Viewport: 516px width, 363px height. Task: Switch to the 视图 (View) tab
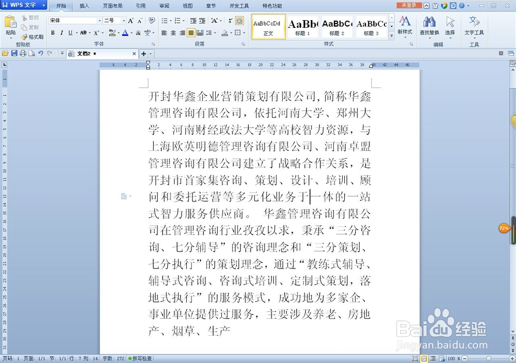click(188, 6)
